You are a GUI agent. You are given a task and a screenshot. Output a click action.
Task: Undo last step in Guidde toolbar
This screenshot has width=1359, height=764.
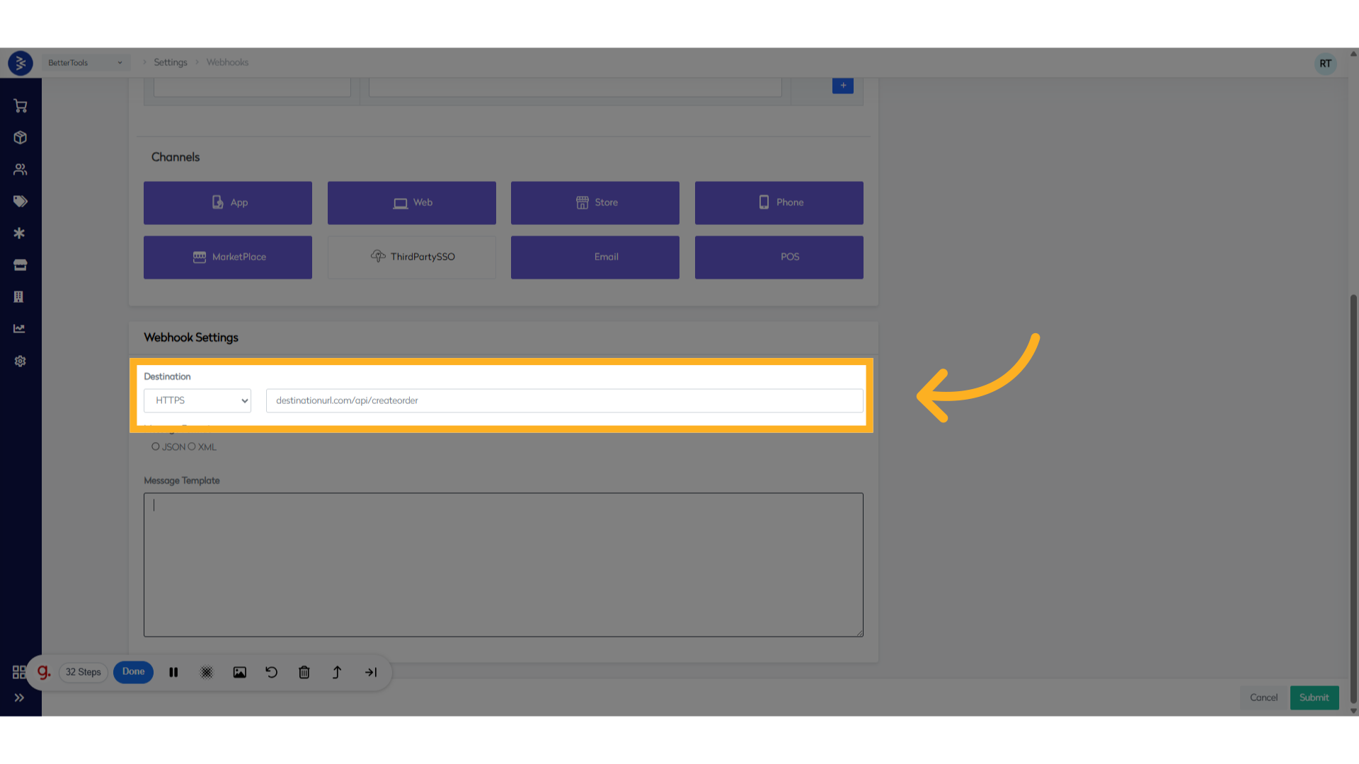point(271,672)
